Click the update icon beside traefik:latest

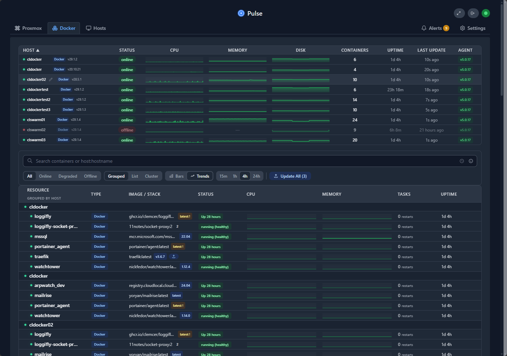(173, 256)
